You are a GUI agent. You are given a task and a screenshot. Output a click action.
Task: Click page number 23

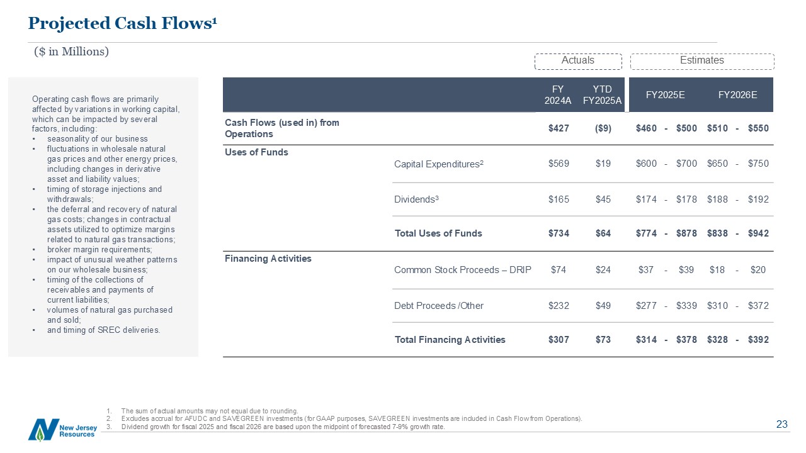tap(781, 424)
